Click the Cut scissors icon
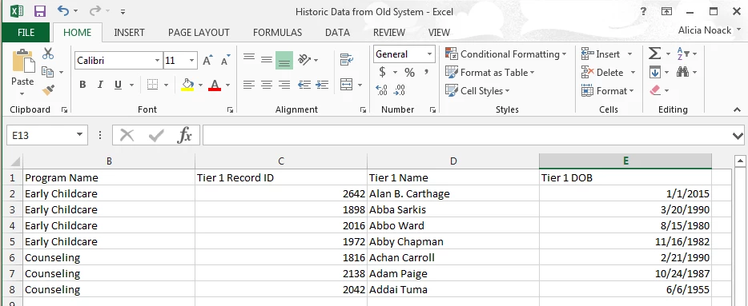748x306 pixels. pyautogui.click(x=48, y=54)
